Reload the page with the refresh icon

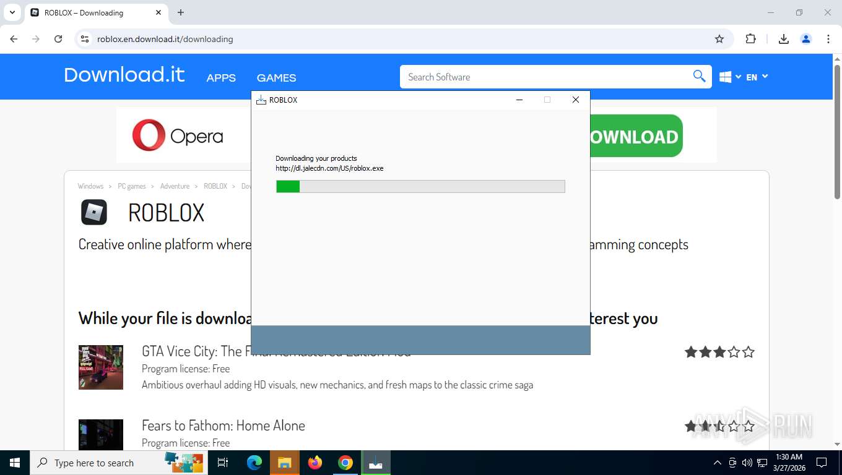(58, 39)
